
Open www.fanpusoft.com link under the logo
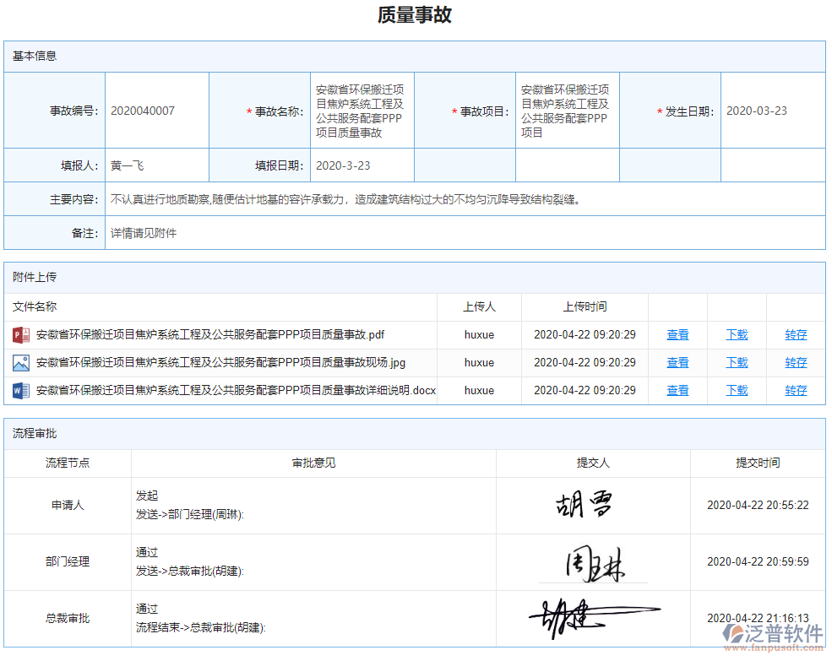coord(771,647)
